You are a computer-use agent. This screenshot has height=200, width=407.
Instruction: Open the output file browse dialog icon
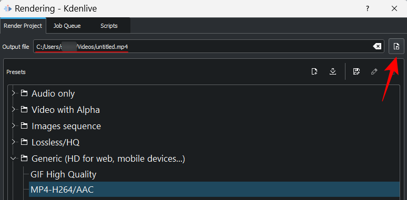tap(396, 46)
